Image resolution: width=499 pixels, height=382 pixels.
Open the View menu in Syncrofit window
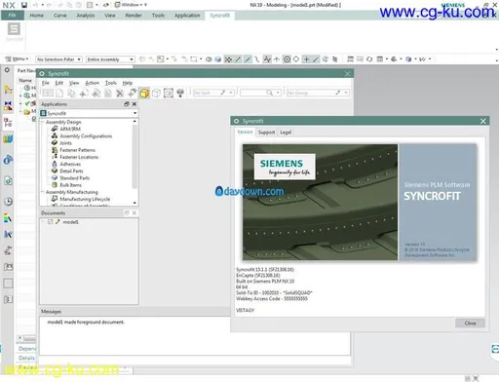coord(74,83)
